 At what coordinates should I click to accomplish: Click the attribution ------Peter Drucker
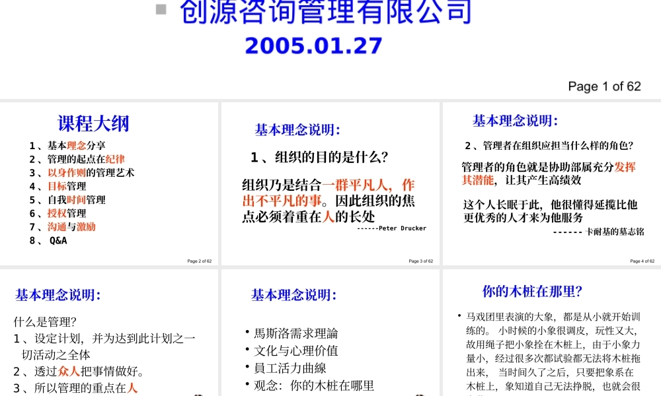tap(391, 228)
